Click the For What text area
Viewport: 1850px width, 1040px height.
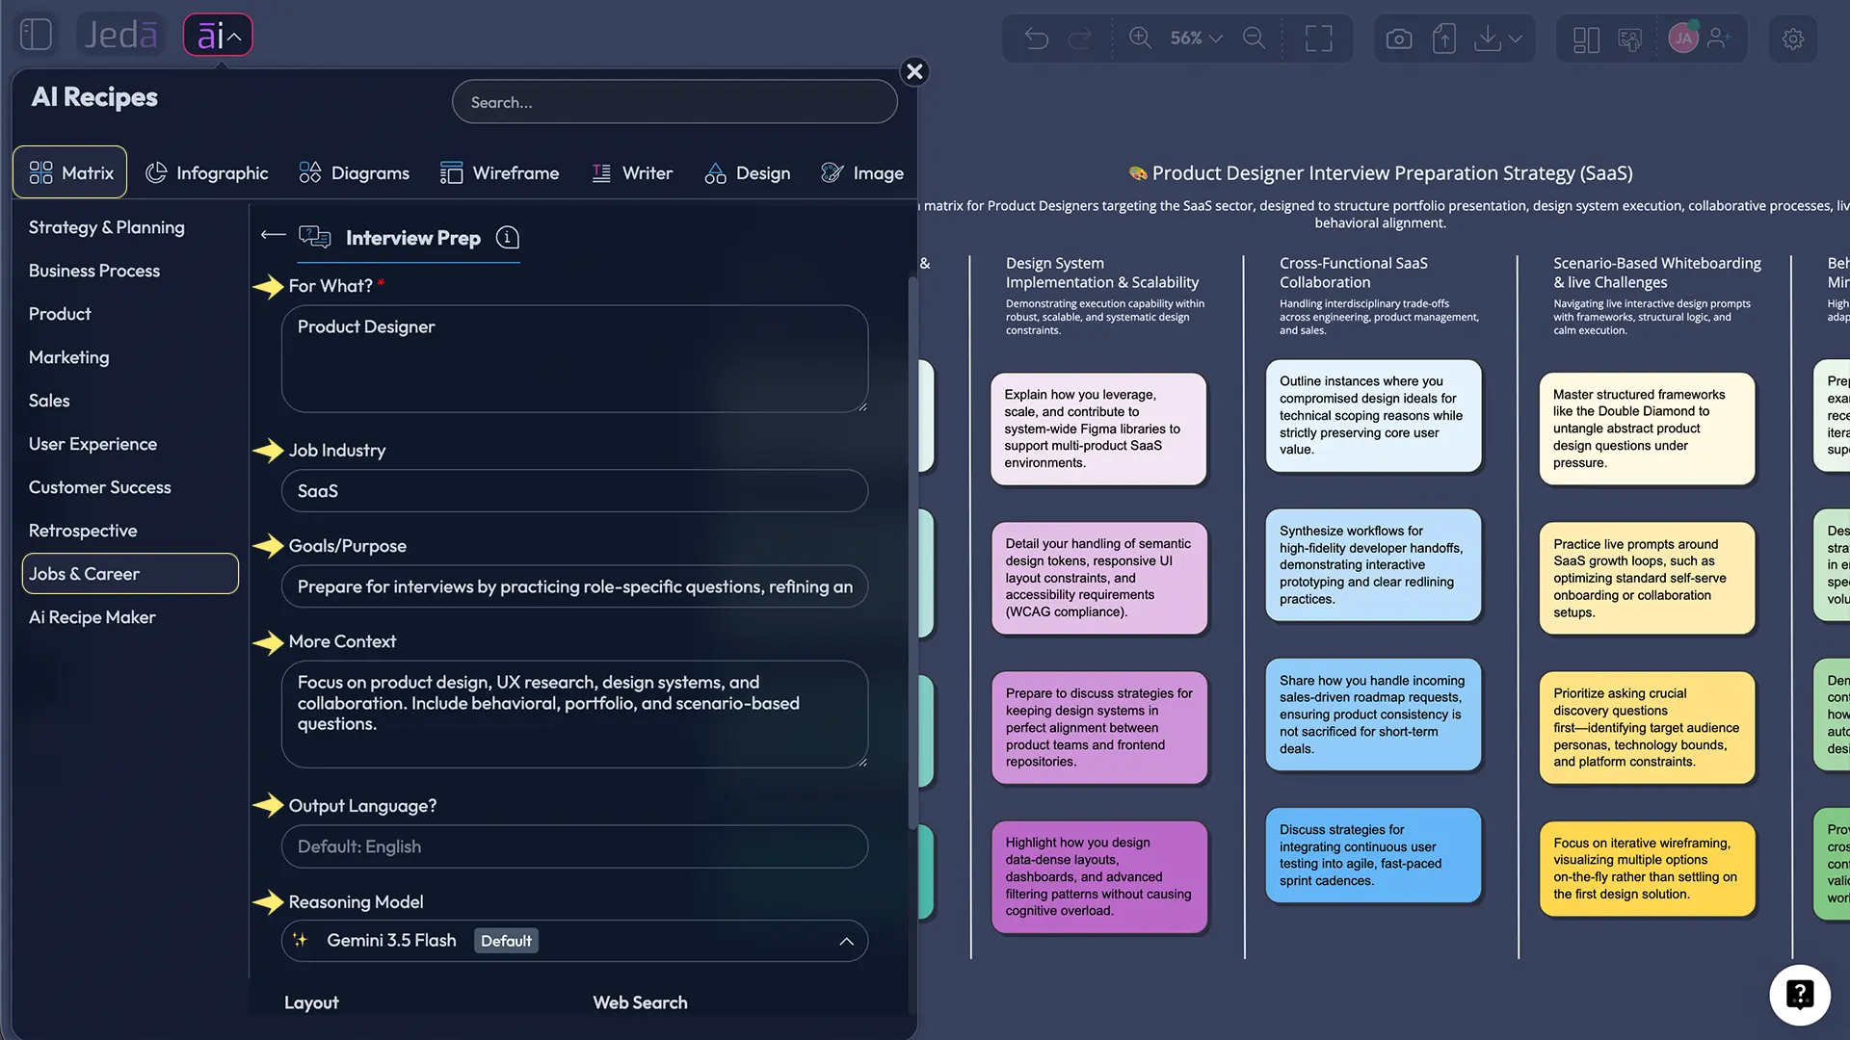tap(574, 359)
